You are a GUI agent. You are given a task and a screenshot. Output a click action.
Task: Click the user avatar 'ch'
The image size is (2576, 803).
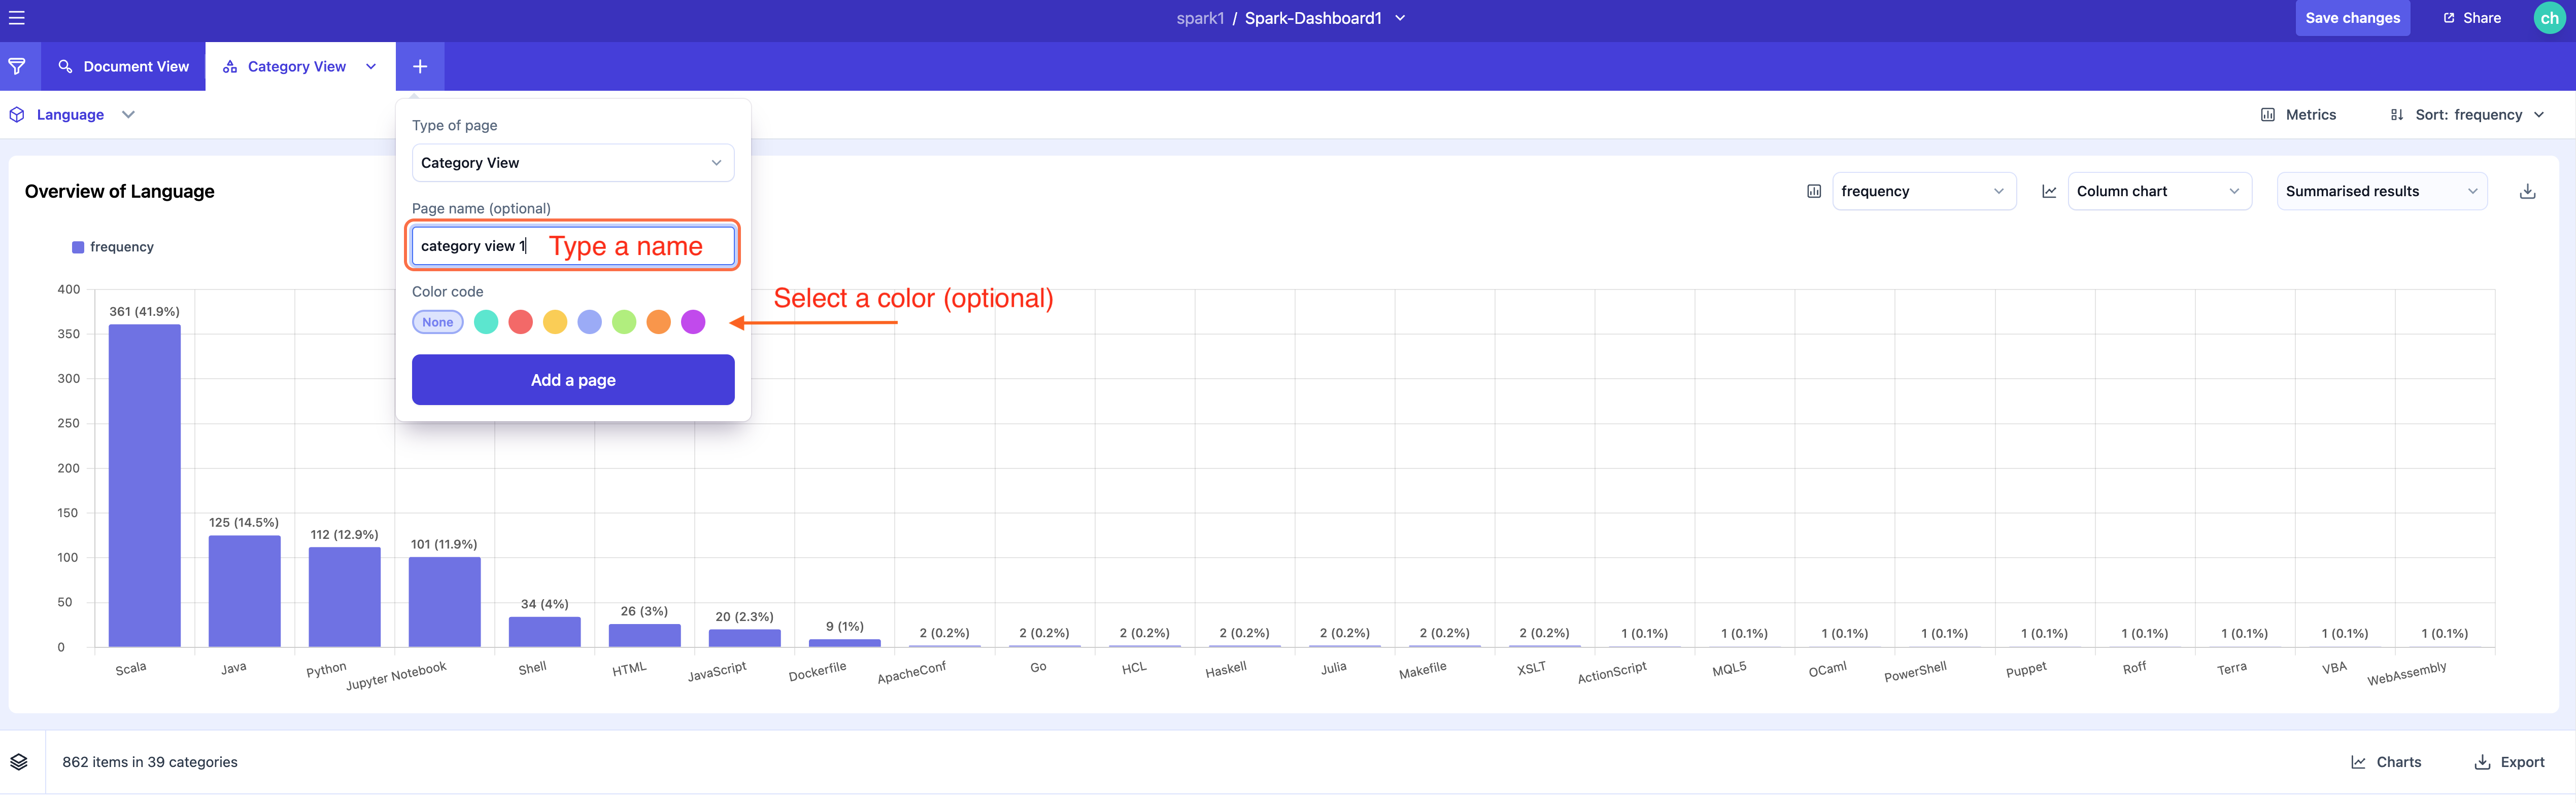click(x=2549, y=18)
